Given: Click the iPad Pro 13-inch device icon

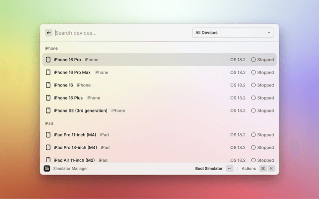Looking at the screenshot, I should click(48, 147).
